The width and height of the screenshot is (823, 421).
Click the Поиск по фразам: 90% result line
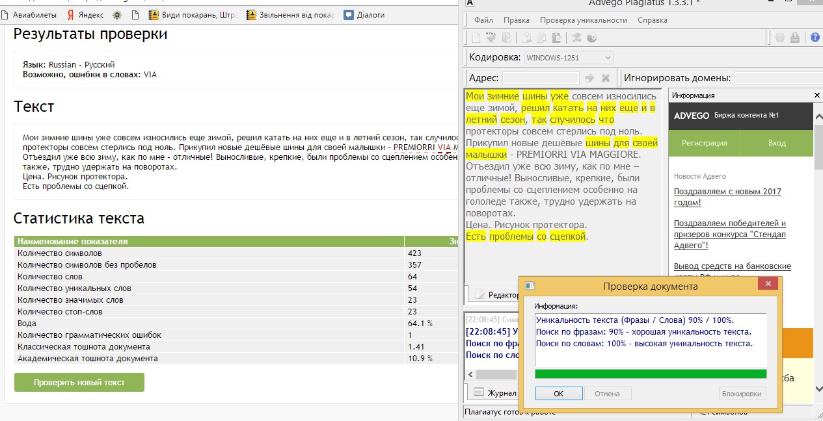click(x=643, y=332)
